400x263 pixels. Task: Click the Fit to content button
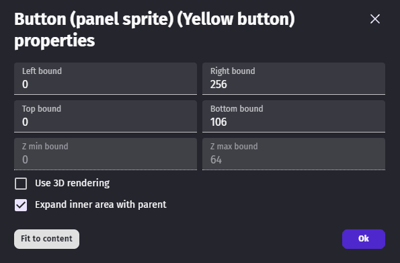click(46, 239)
